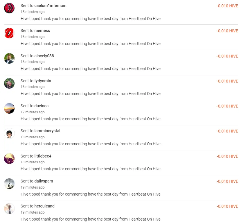239x222 pixels.
Task: Open the alovely088 username link
Action: click(44, 56)
